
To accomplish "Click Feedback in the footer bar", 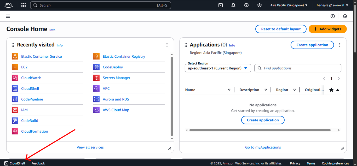I will [38, 163].
